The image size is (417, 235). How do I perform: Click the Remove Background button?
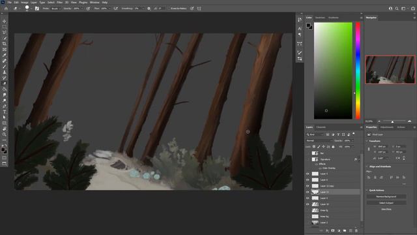point(386,196)
